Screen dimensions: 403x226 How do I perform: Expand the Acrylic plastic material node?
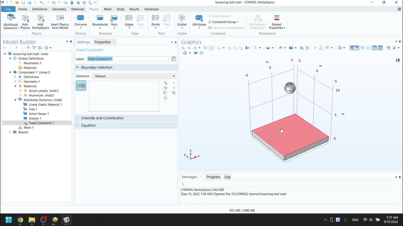coord(20,91)
